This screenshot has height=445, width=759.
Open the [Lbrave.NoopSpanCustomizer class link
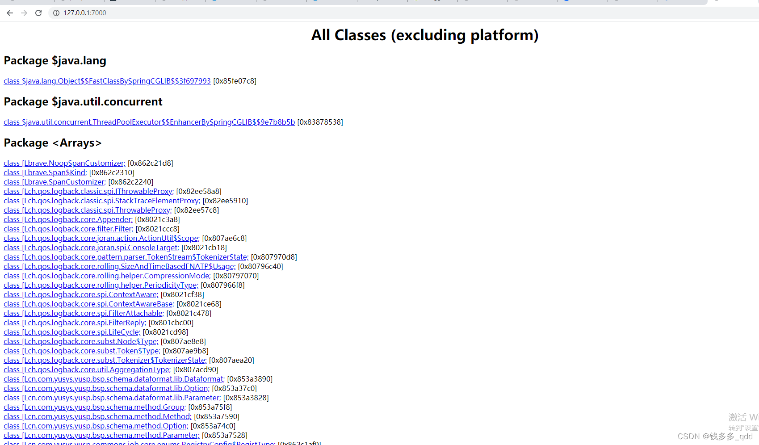click(x=64, y=163)
